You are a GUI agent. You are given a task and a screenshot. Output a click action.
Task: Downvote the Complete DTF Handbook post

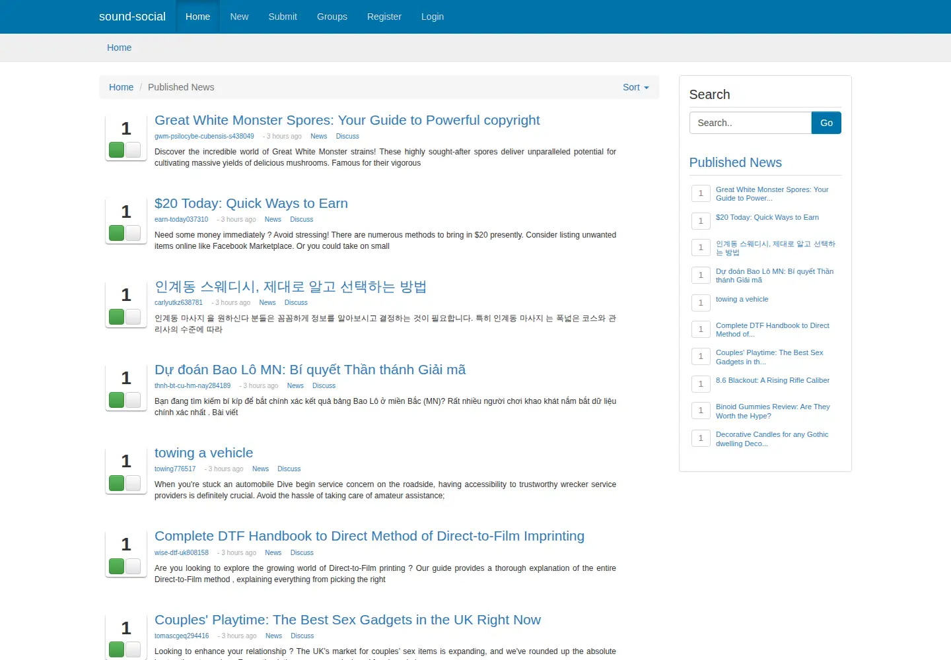[133, 566]
